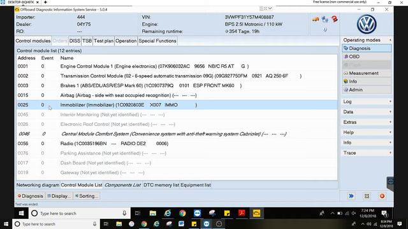Show hidden icons in remote system tray

point(332,214)
